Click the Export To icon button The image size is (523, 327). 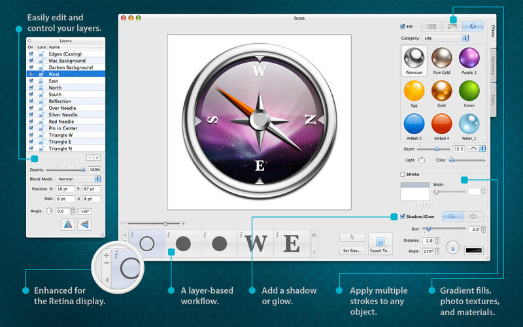(380, 242)
